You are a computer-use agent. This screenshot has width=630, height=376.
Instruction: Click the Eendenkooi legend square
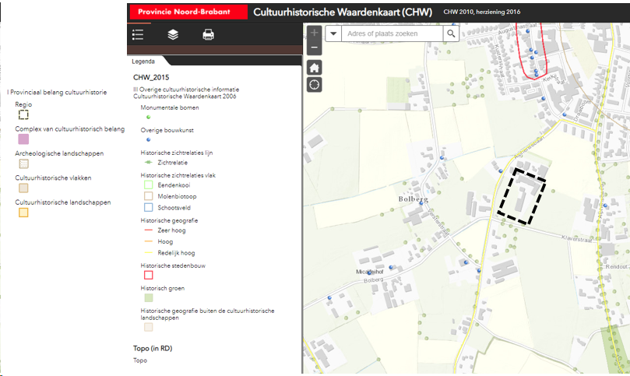point(148,185)
